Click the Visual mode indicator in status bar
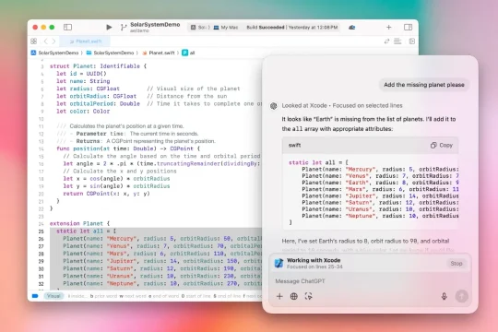 [53, 296]
